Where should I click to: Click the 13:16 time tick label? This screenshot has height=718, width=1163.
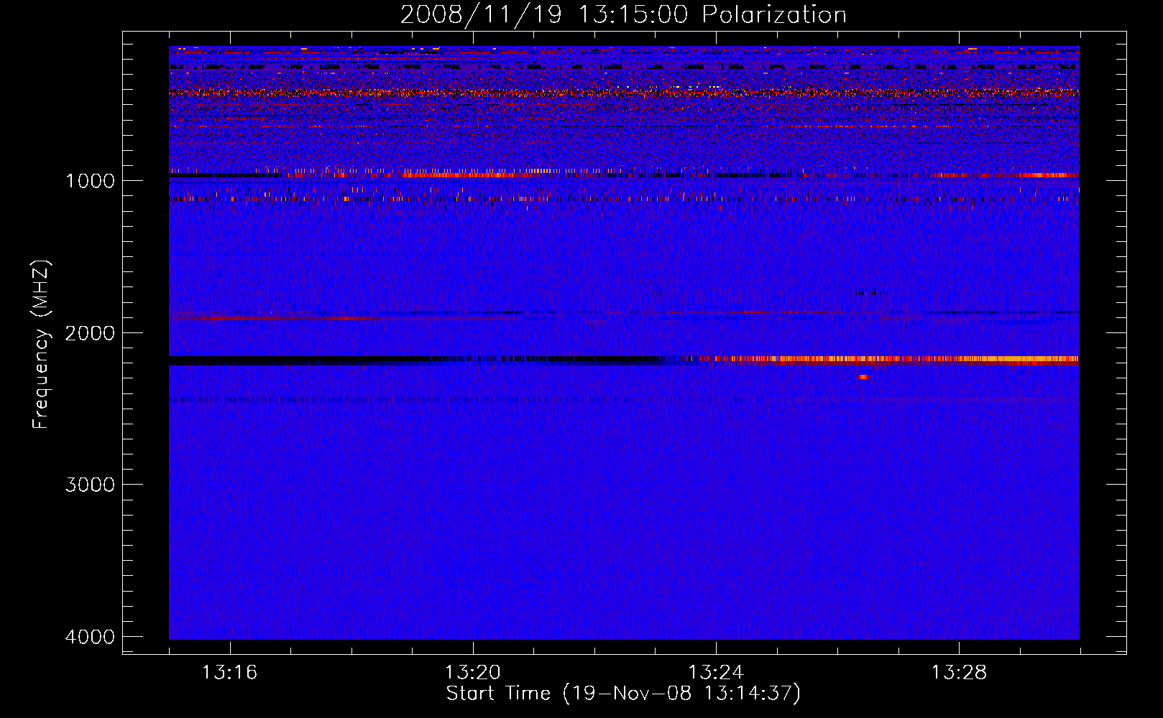[x=229, y=673]
